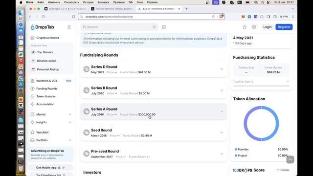
Task: Open Telegram from the macOS dock
Action: click(x=21, y=79)
